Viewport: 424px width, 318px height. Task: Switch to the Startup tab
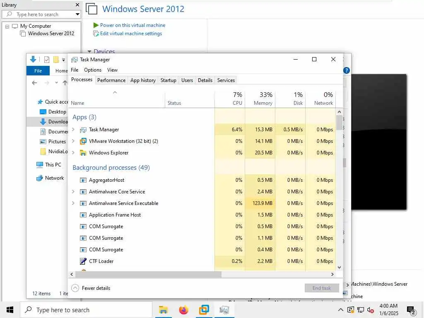168,80
